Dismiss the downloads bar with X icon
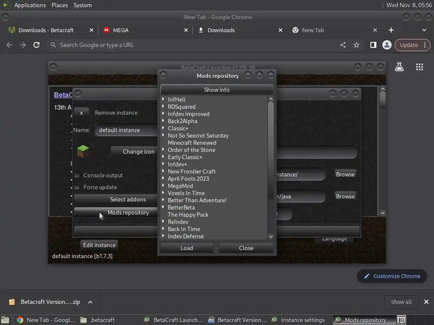 pos(426,302)
